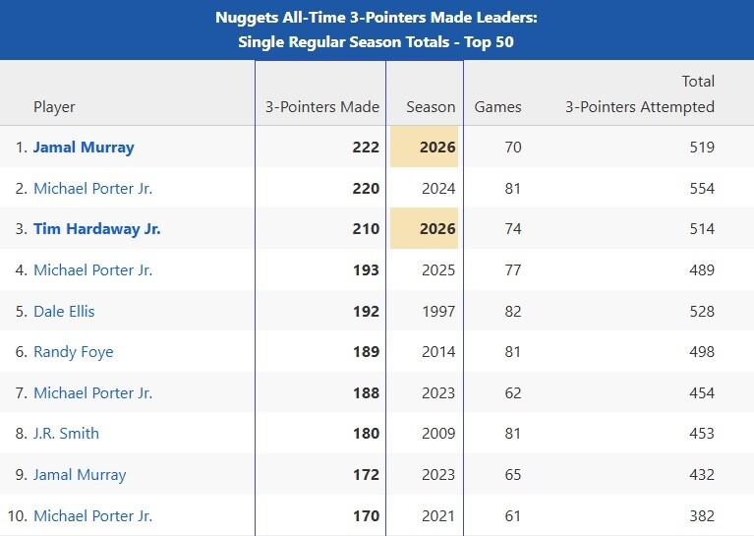
Task: Click the Total 3-Pointers Attempted header
Action: coord(640,93)
